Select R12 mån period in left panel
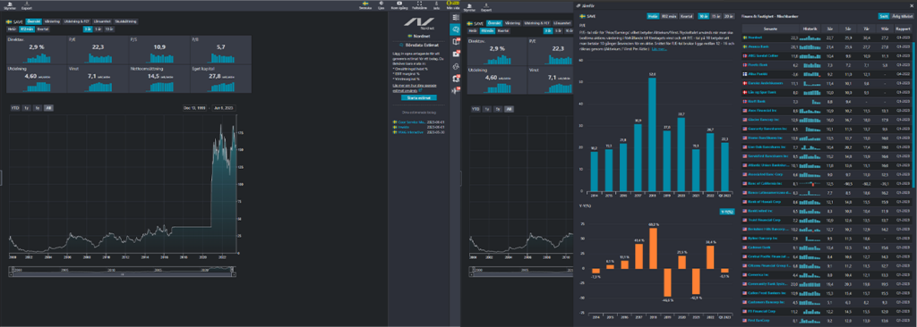This screenshot has height=327, width=917. (27, 28)
